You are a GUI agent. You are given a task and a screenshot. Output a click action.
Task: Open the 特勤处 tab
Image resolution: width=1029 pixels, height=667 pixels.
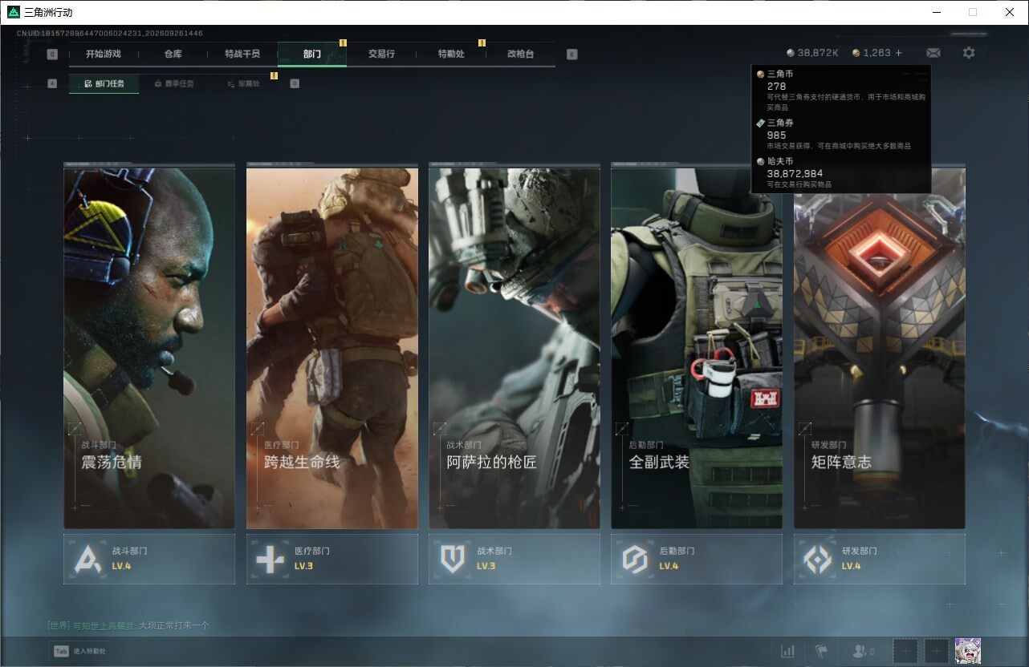point(451,55)
